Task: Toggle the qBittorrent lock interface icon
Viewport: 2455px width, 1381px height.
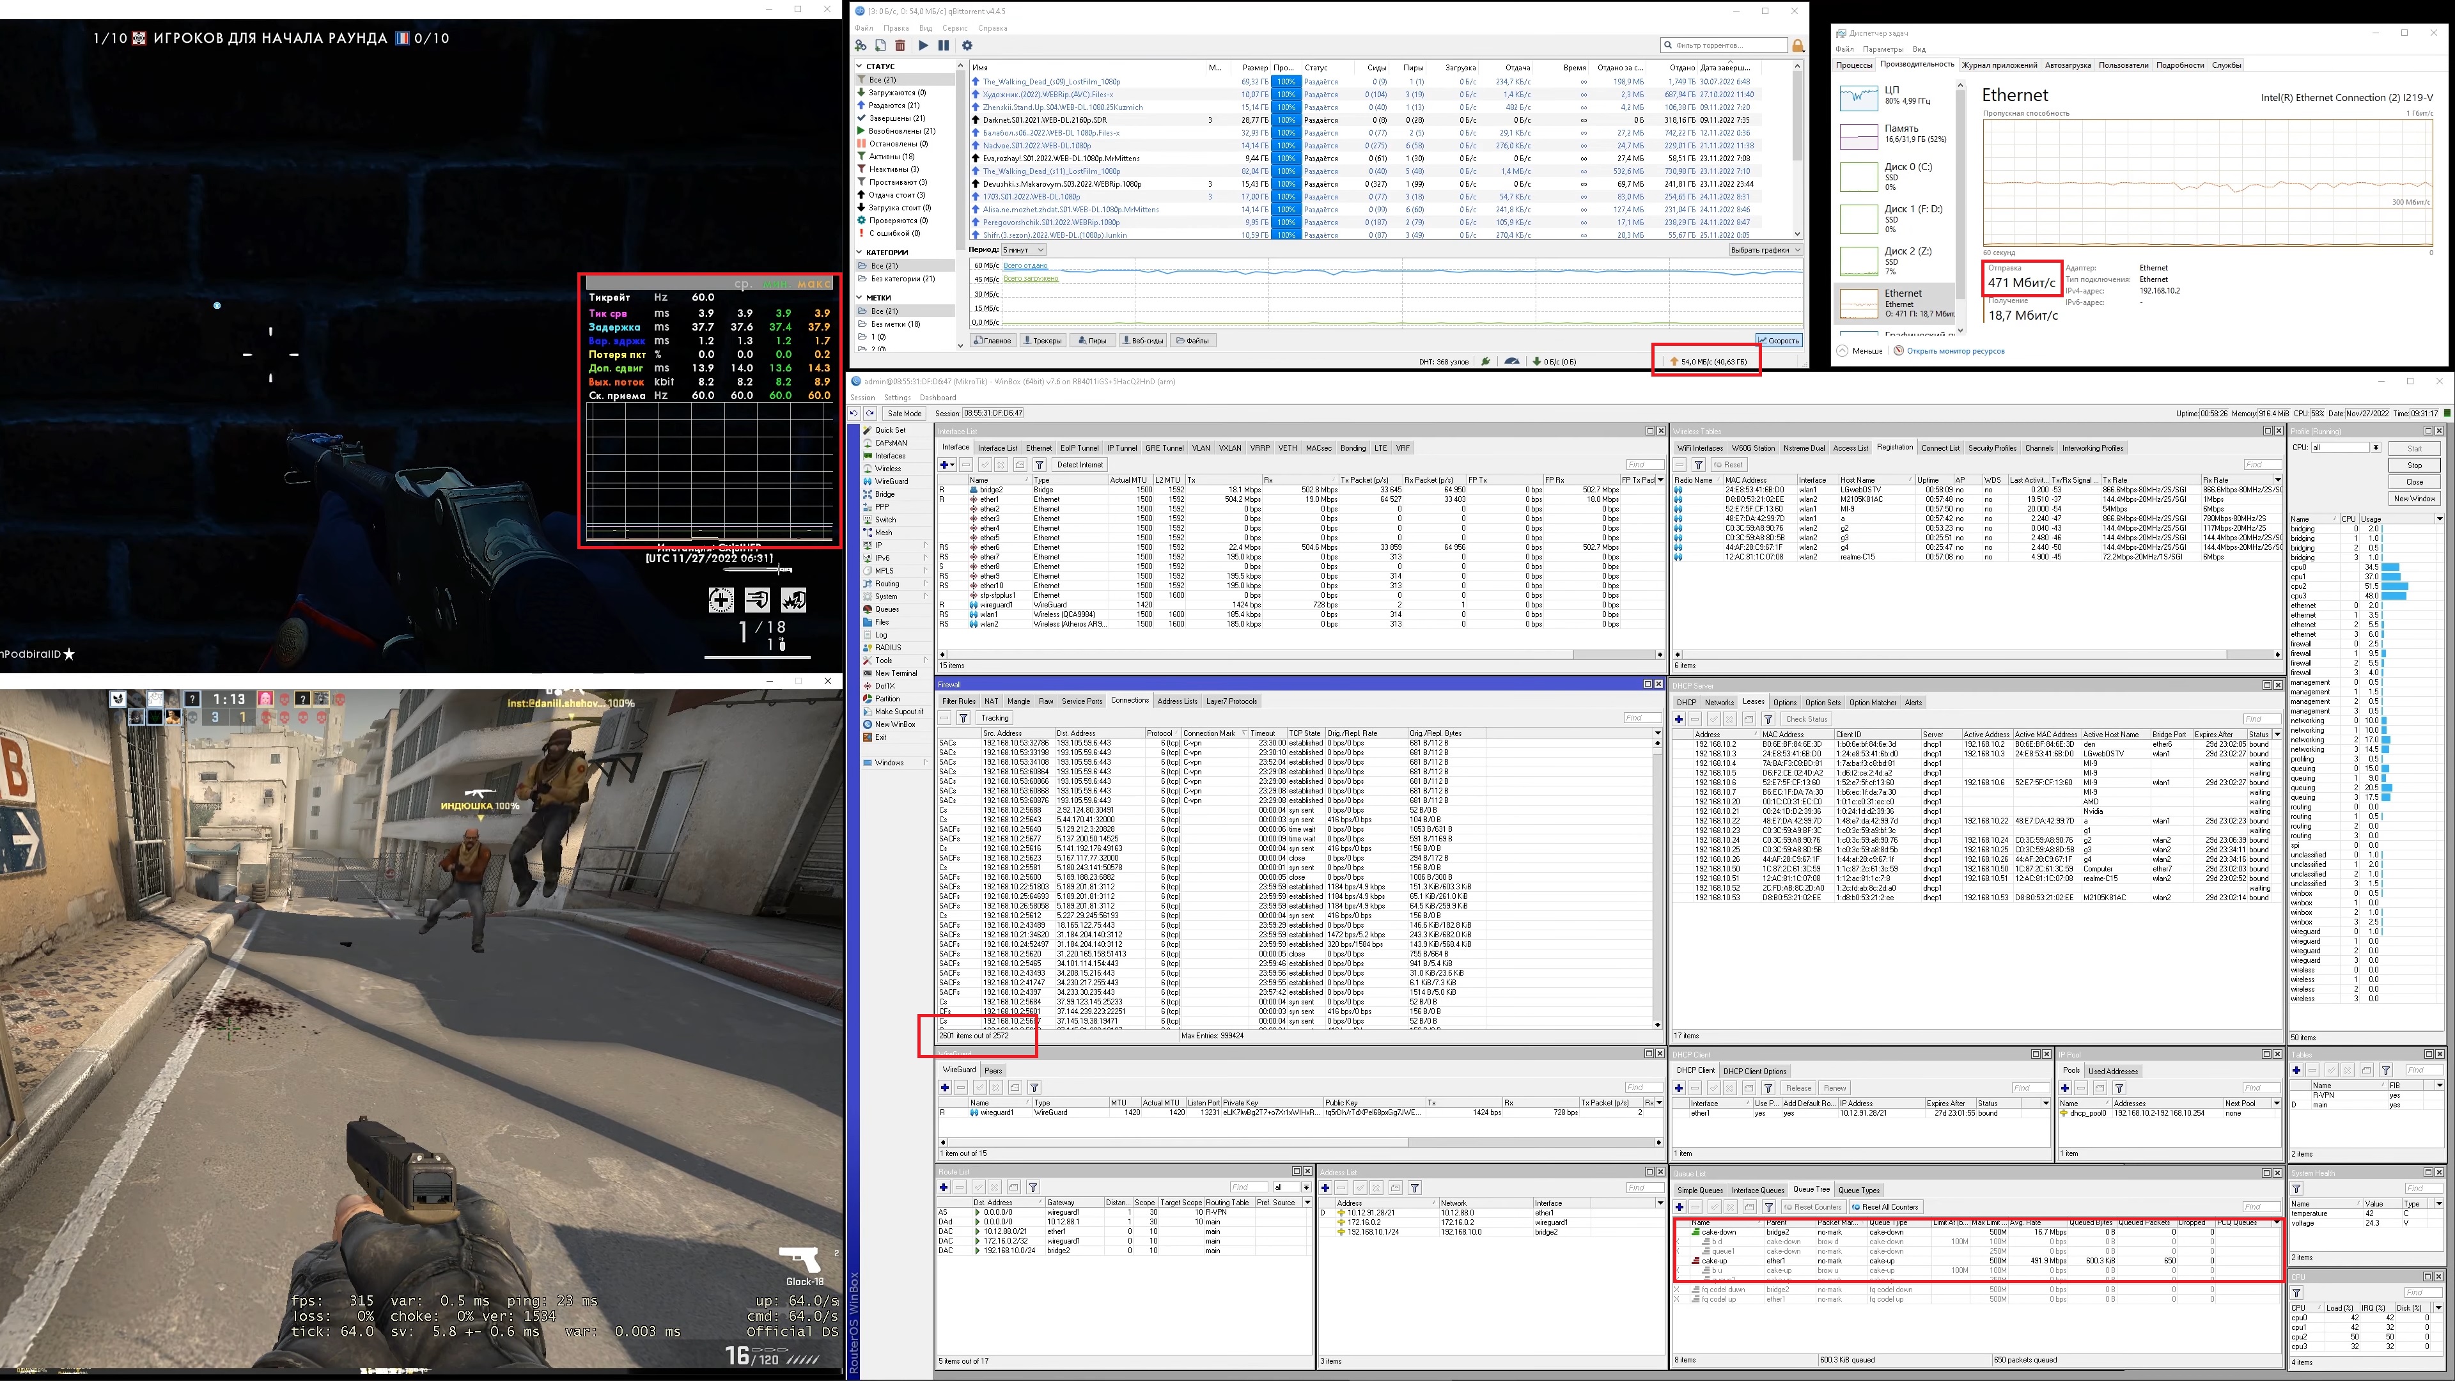Action: [x=1797, y=45]
